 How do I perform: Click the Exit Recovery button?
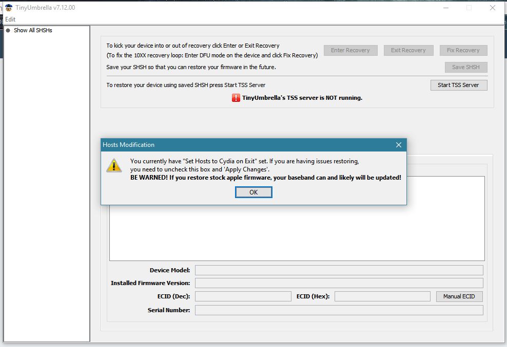tap(408, 50)
